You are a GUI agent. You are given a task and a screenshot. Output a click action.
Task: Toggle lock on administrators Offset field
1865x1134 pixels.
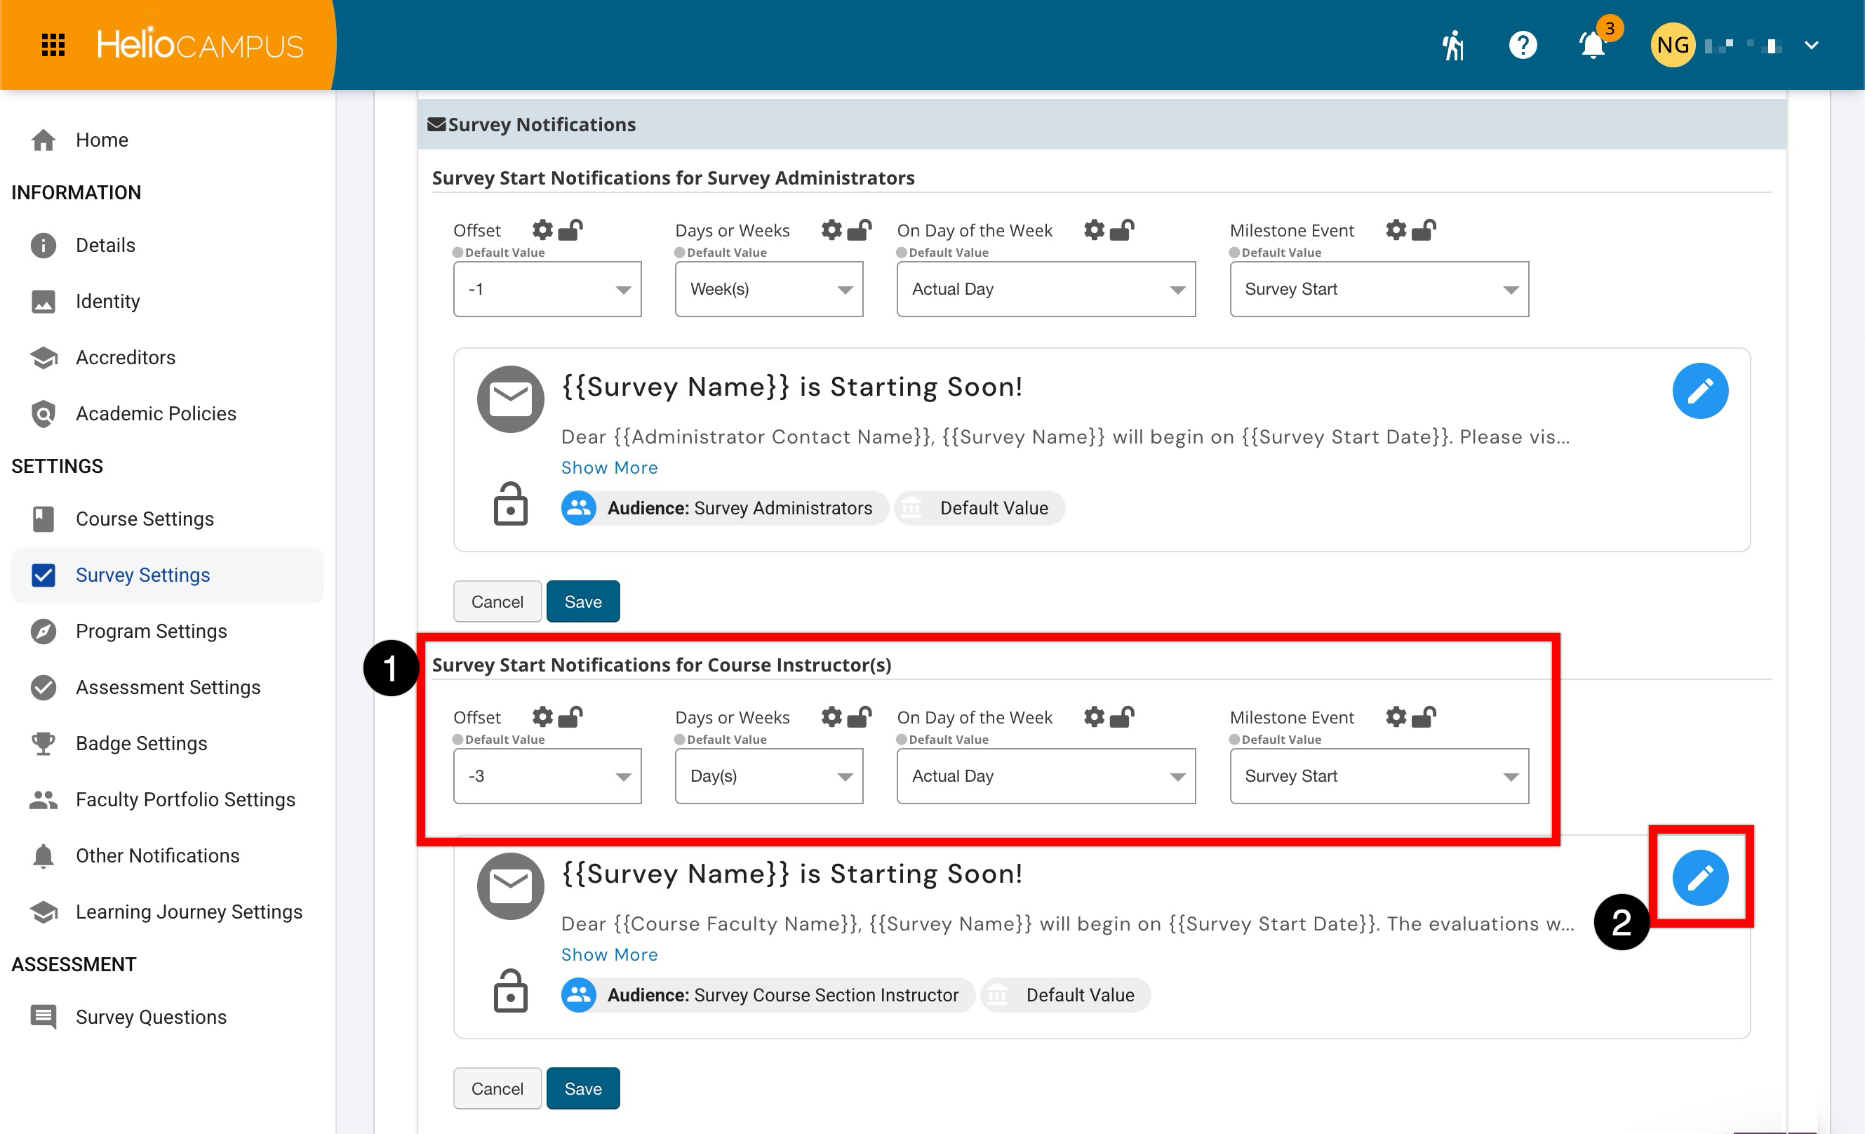570,229
